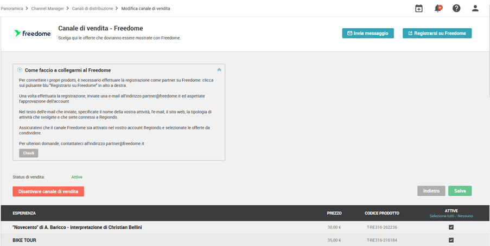
Task: Click product code T-RE316-262236
Action: pyautogui.click(x=382, y=227)
